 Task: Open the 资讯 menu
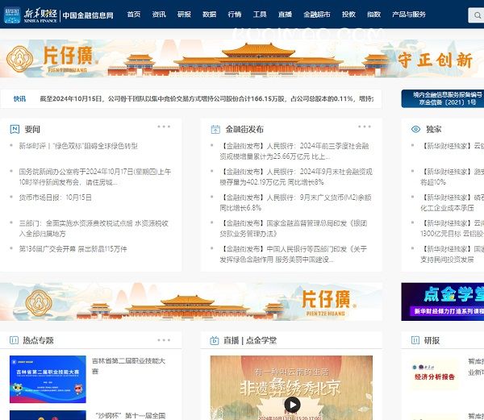pos(159,15)
